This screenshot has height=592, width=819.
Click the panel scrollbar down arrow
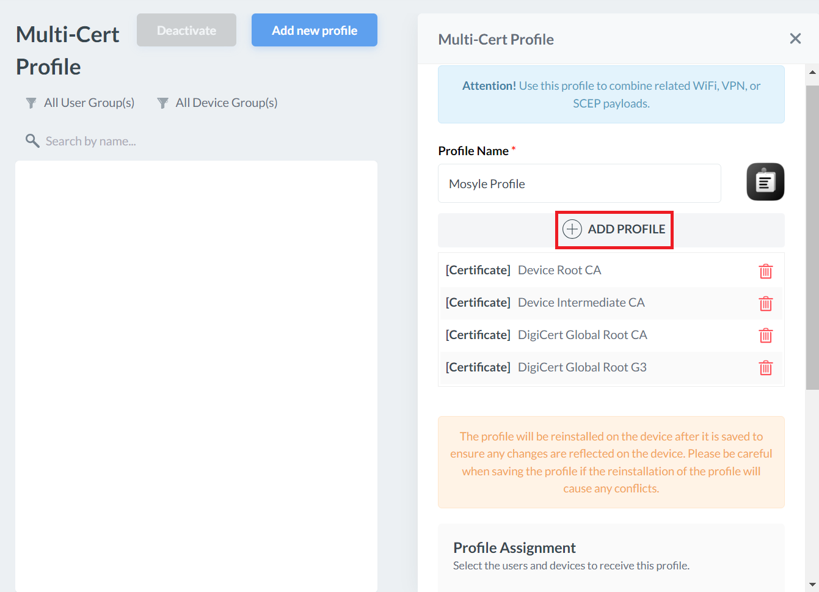(812, 585)
